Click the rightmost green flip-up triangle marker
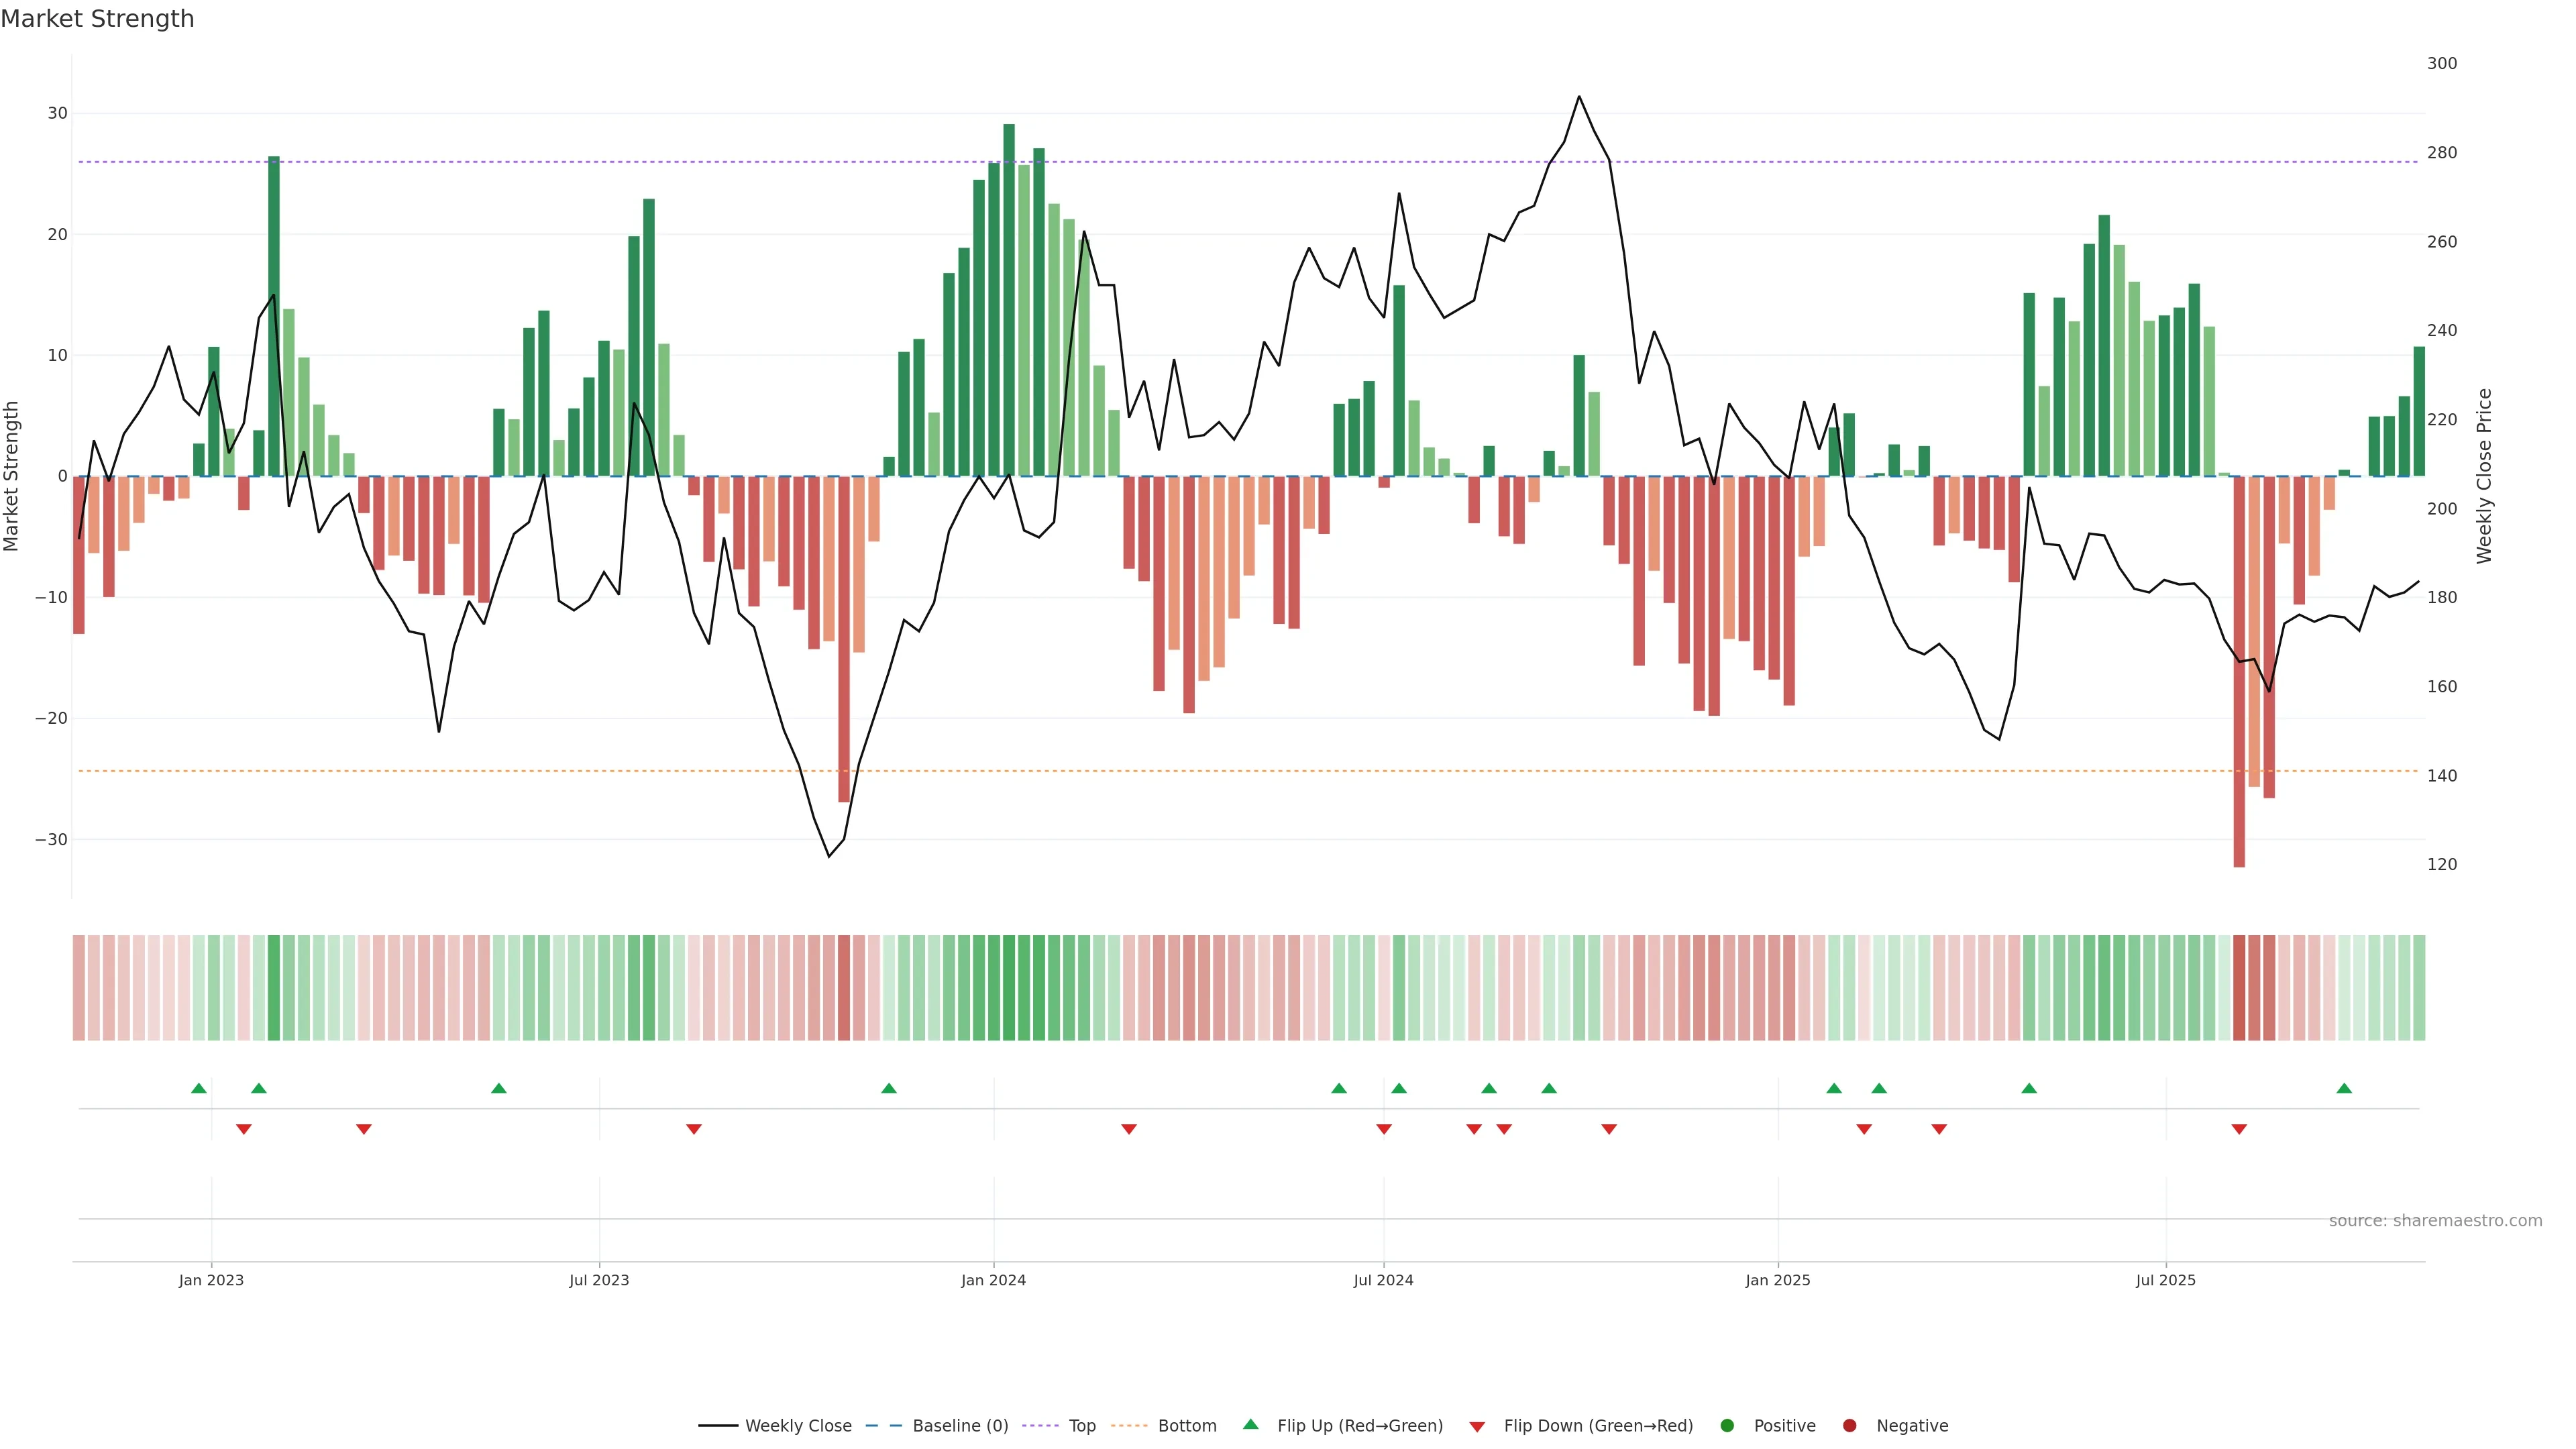The height and width of the screenshot is (1449, 2576). [2344, 1088]
